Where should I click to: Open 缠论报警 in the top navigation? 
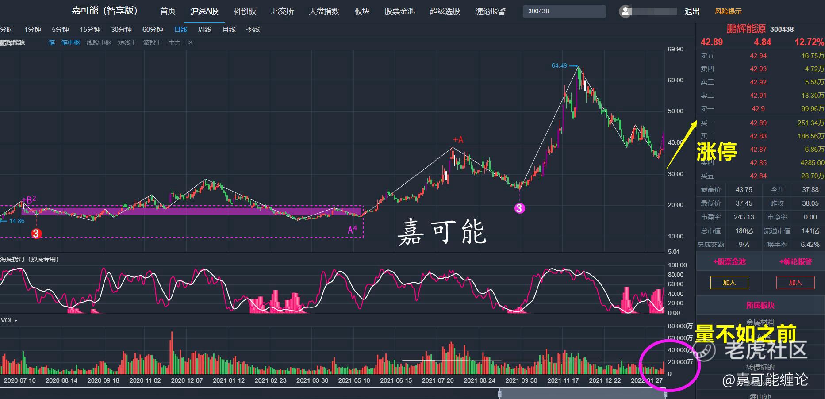(x=490, y=11)
